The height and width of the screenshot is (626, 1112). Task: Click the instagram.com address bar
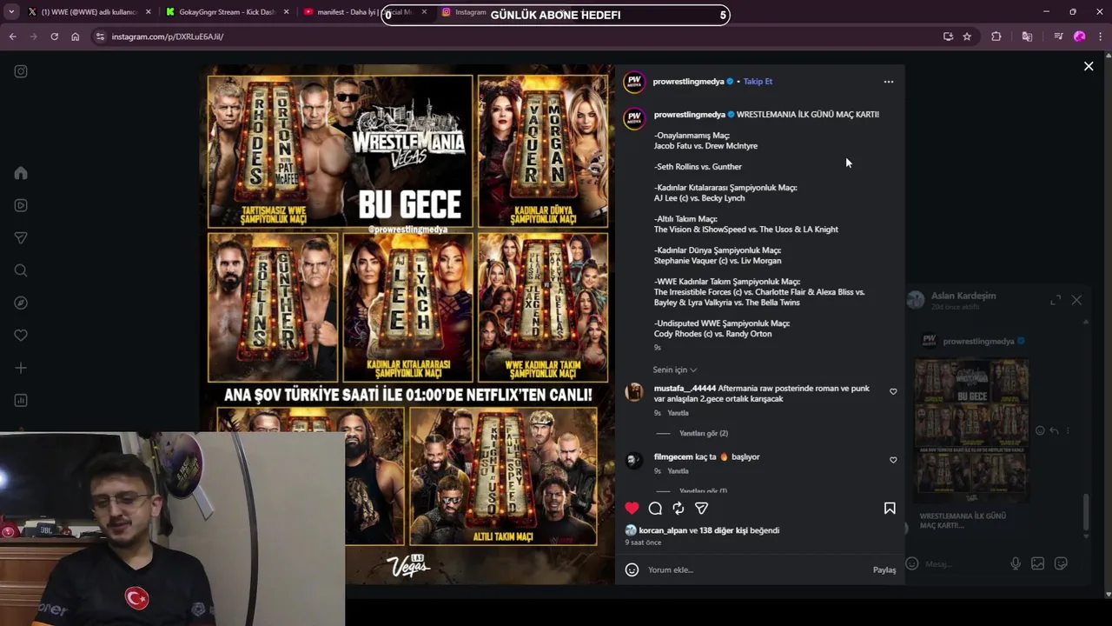click(x=513, y=37)
